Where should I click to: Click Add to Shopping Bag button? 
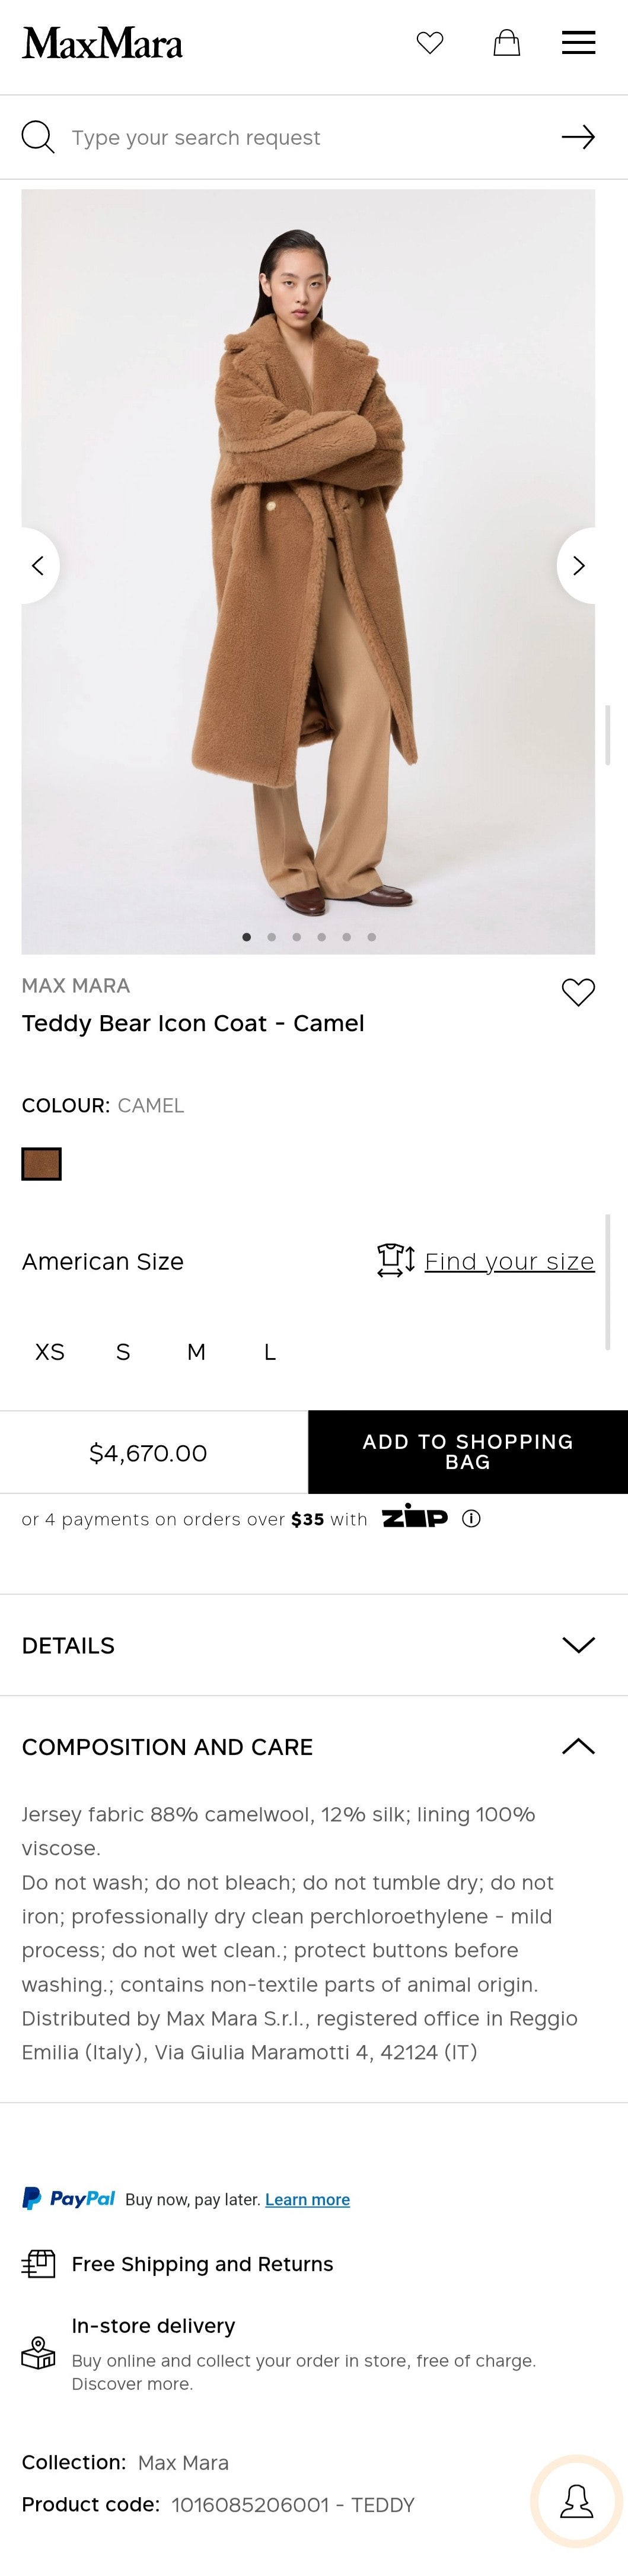click(x=468, y=1452)
